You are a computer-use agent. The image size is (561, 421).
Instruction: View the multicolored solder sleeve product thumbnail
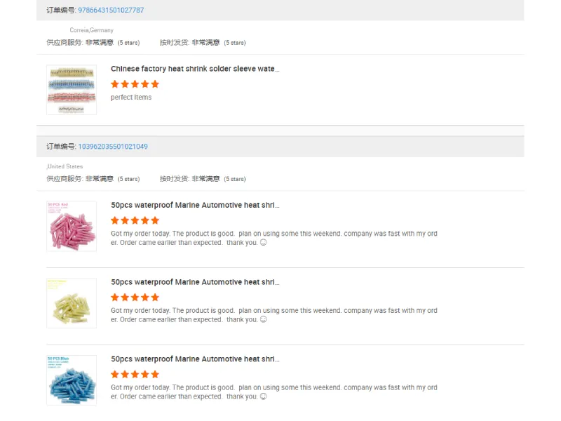click(72, 89)
